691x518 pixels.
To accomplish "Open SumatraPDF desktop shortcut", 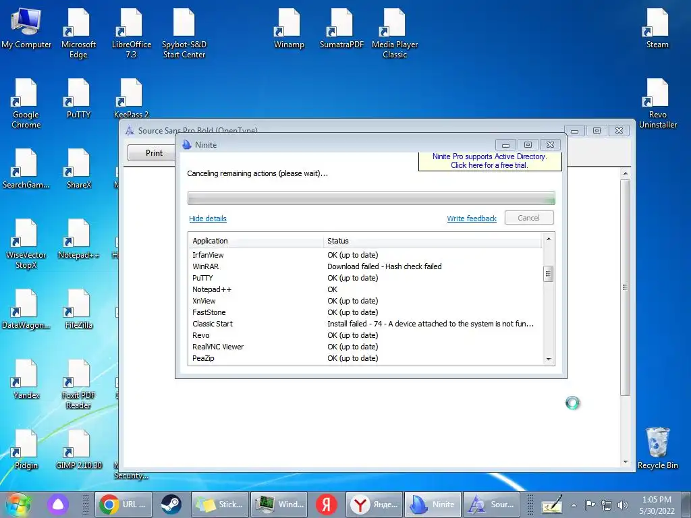I will point(341,28).
